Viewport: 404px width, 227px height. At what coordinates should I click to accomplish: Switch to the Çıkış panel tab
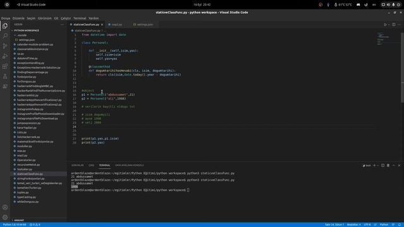(91, 165)
